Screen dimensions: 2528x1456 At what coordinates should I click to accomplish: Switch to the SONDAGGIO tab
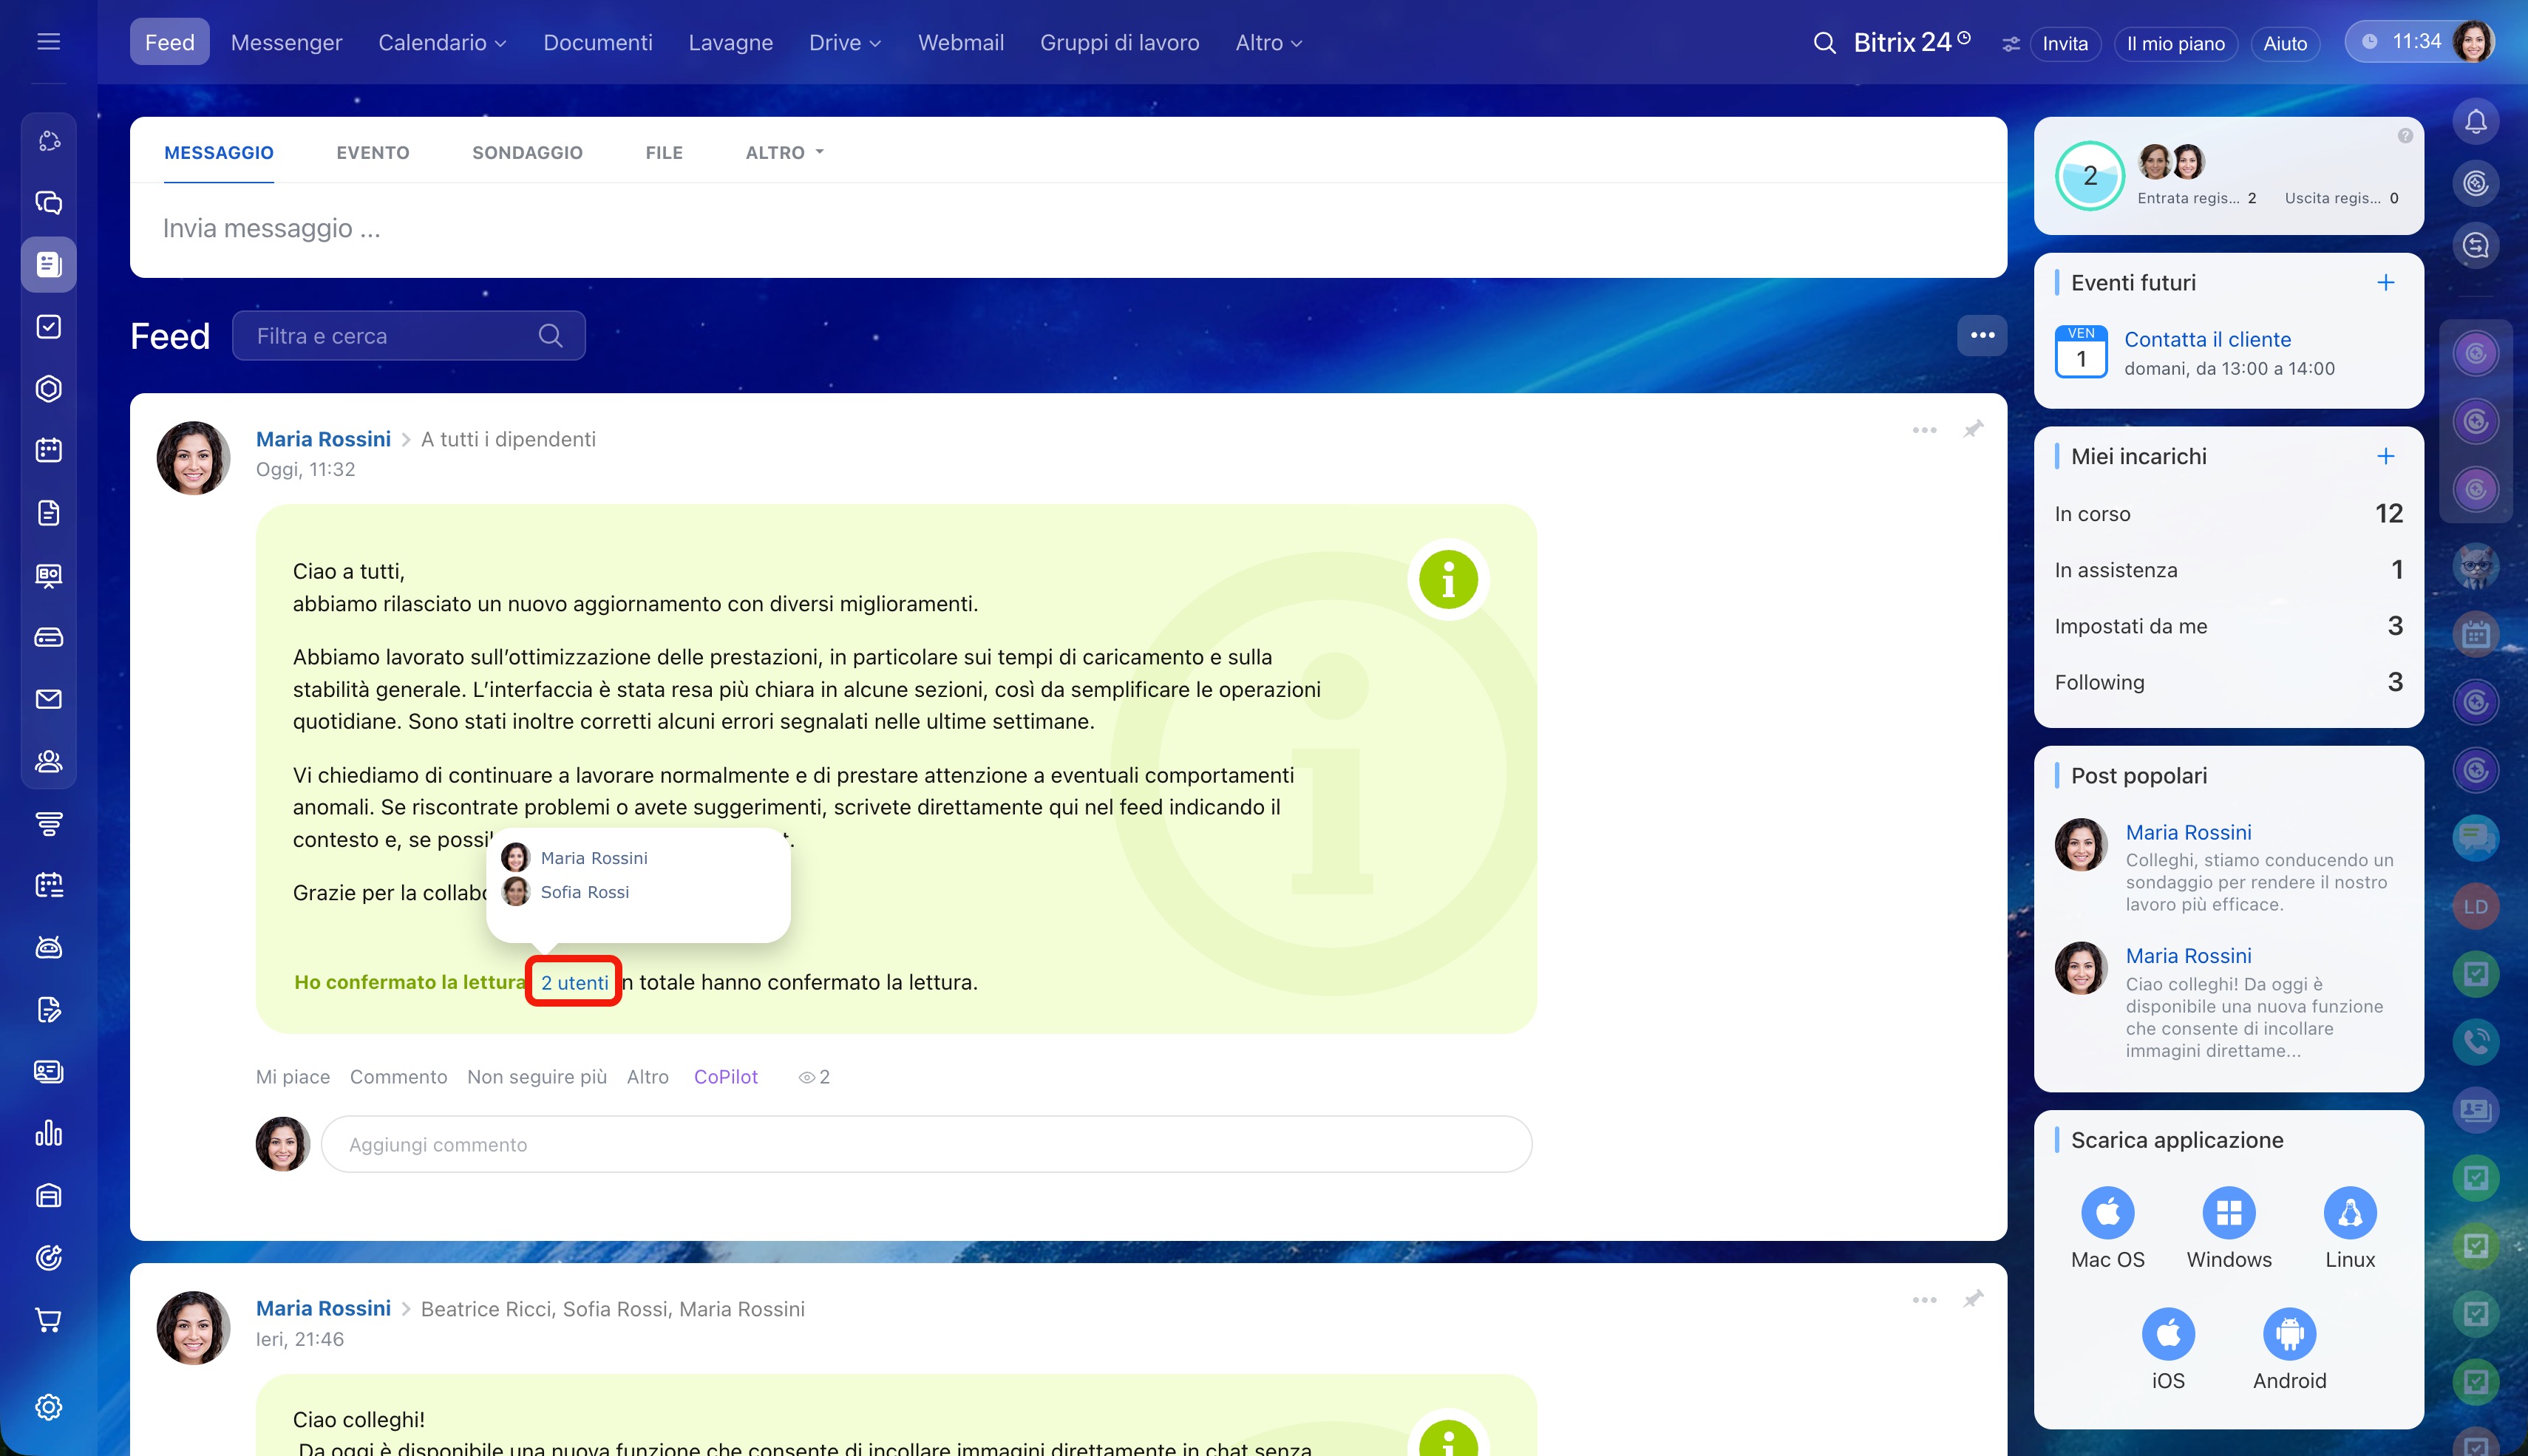(527, 153)
